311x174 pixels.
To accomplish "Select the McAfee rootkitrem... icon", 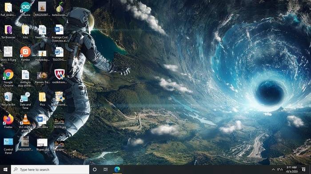I will coord(60,74).
